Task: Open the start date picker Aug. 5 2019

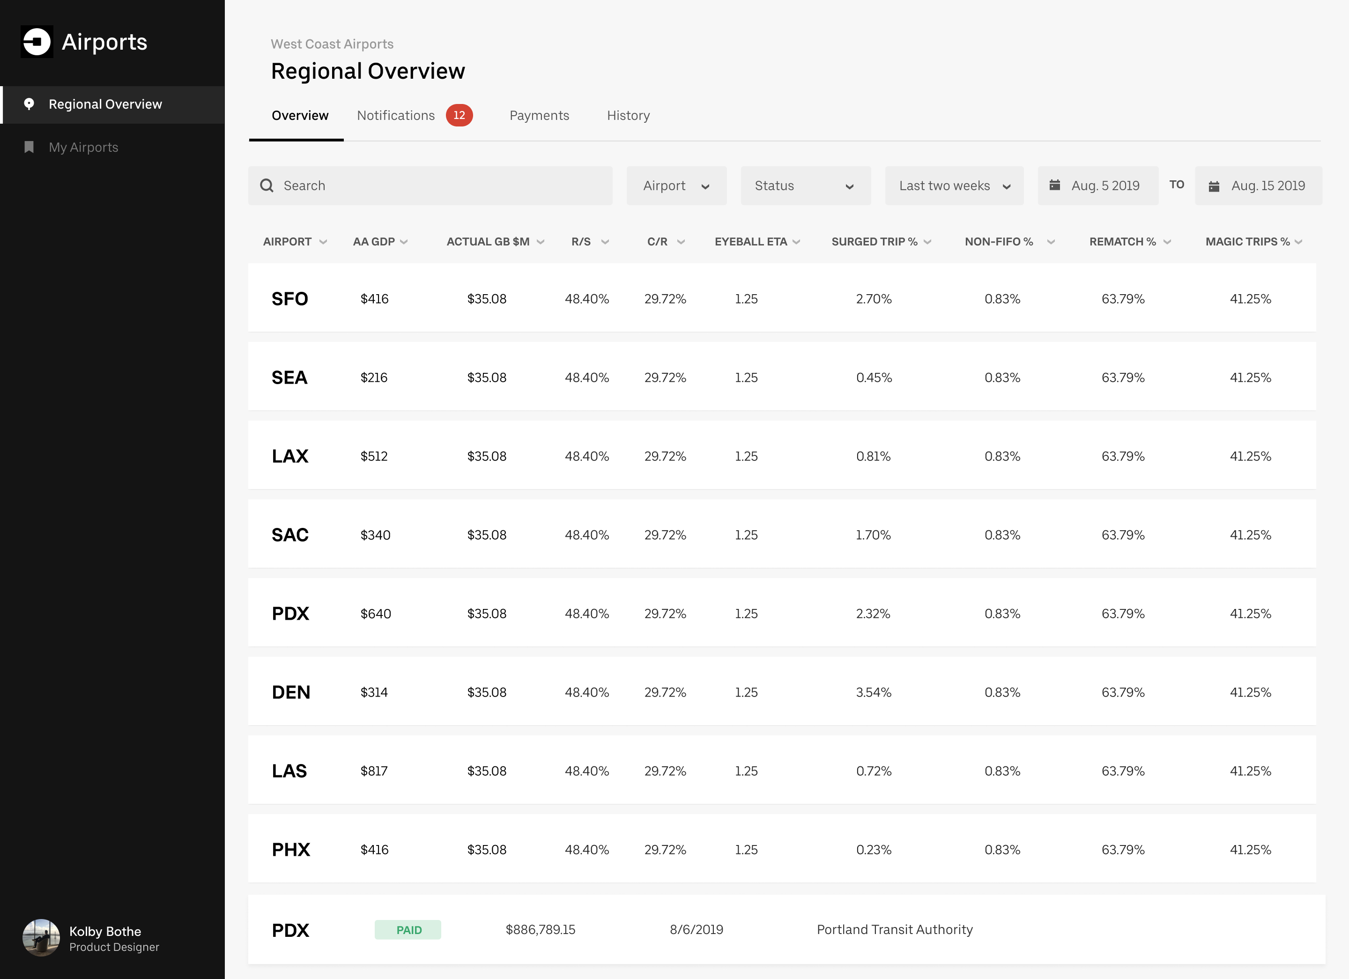Action: 1097,185
